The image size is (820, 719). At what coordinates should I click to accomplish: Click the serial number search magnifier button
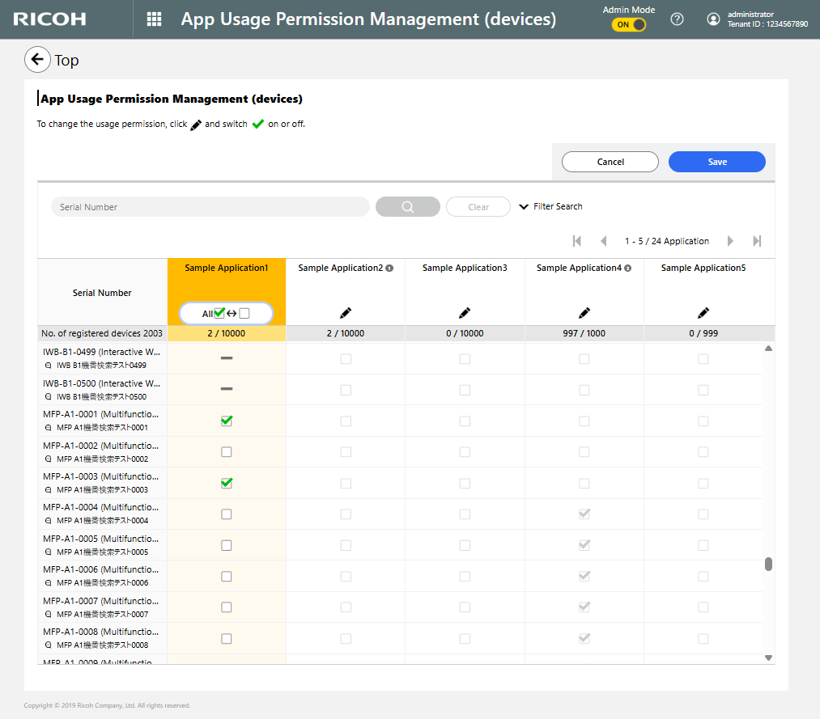pyautogui.click(x=408, y=207)
